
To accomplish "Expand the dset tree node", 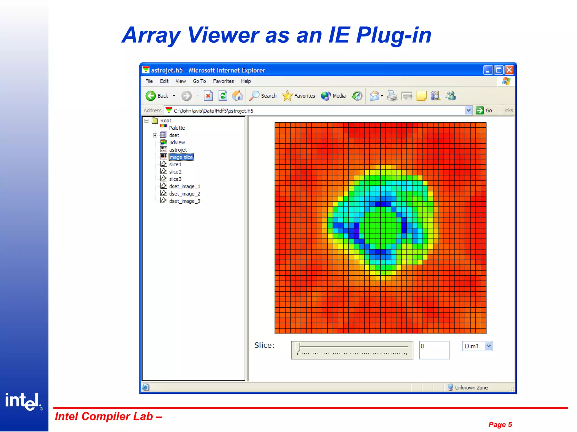I will (x=155, y=135).
